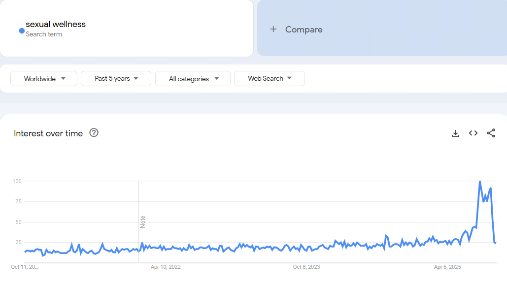The image size is (507, 284).
Task: Open the help tooltip beside Interest over time
Action: click(x=94, y=132)
